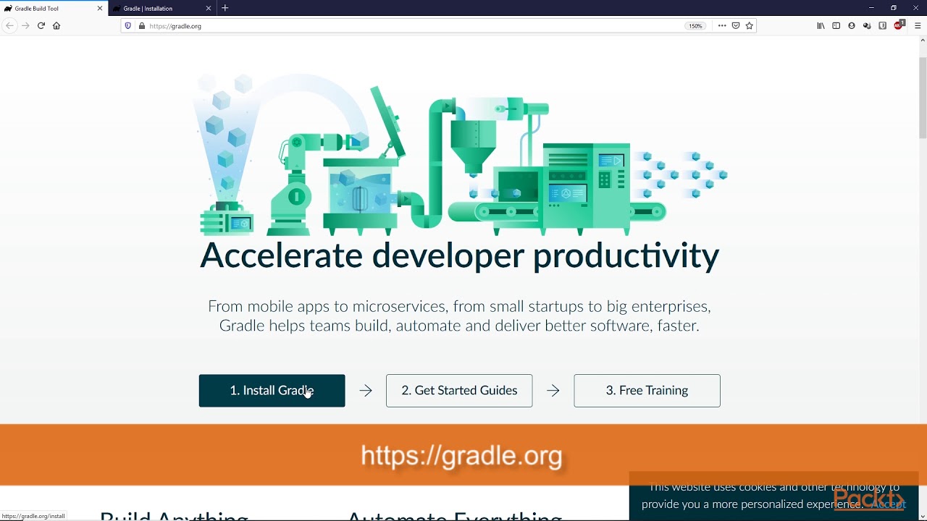Open the Firefox hamburger menu
927x521 pixels.
[x=918, y=25]
